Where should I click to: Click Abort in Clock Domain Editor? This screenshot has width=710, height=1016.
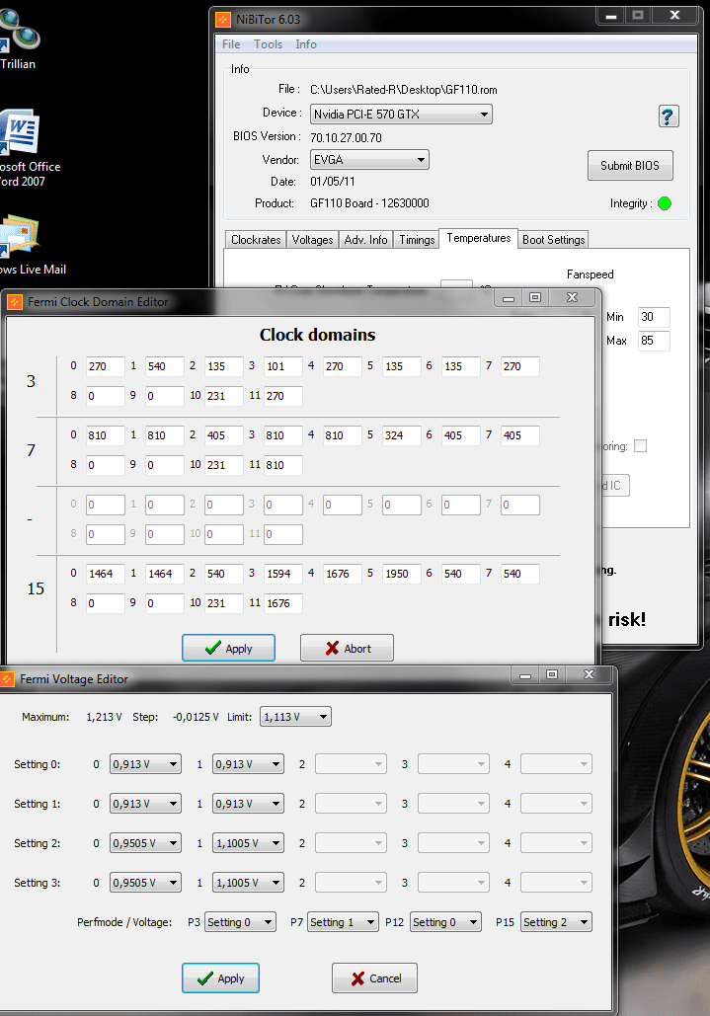(348, 648)
